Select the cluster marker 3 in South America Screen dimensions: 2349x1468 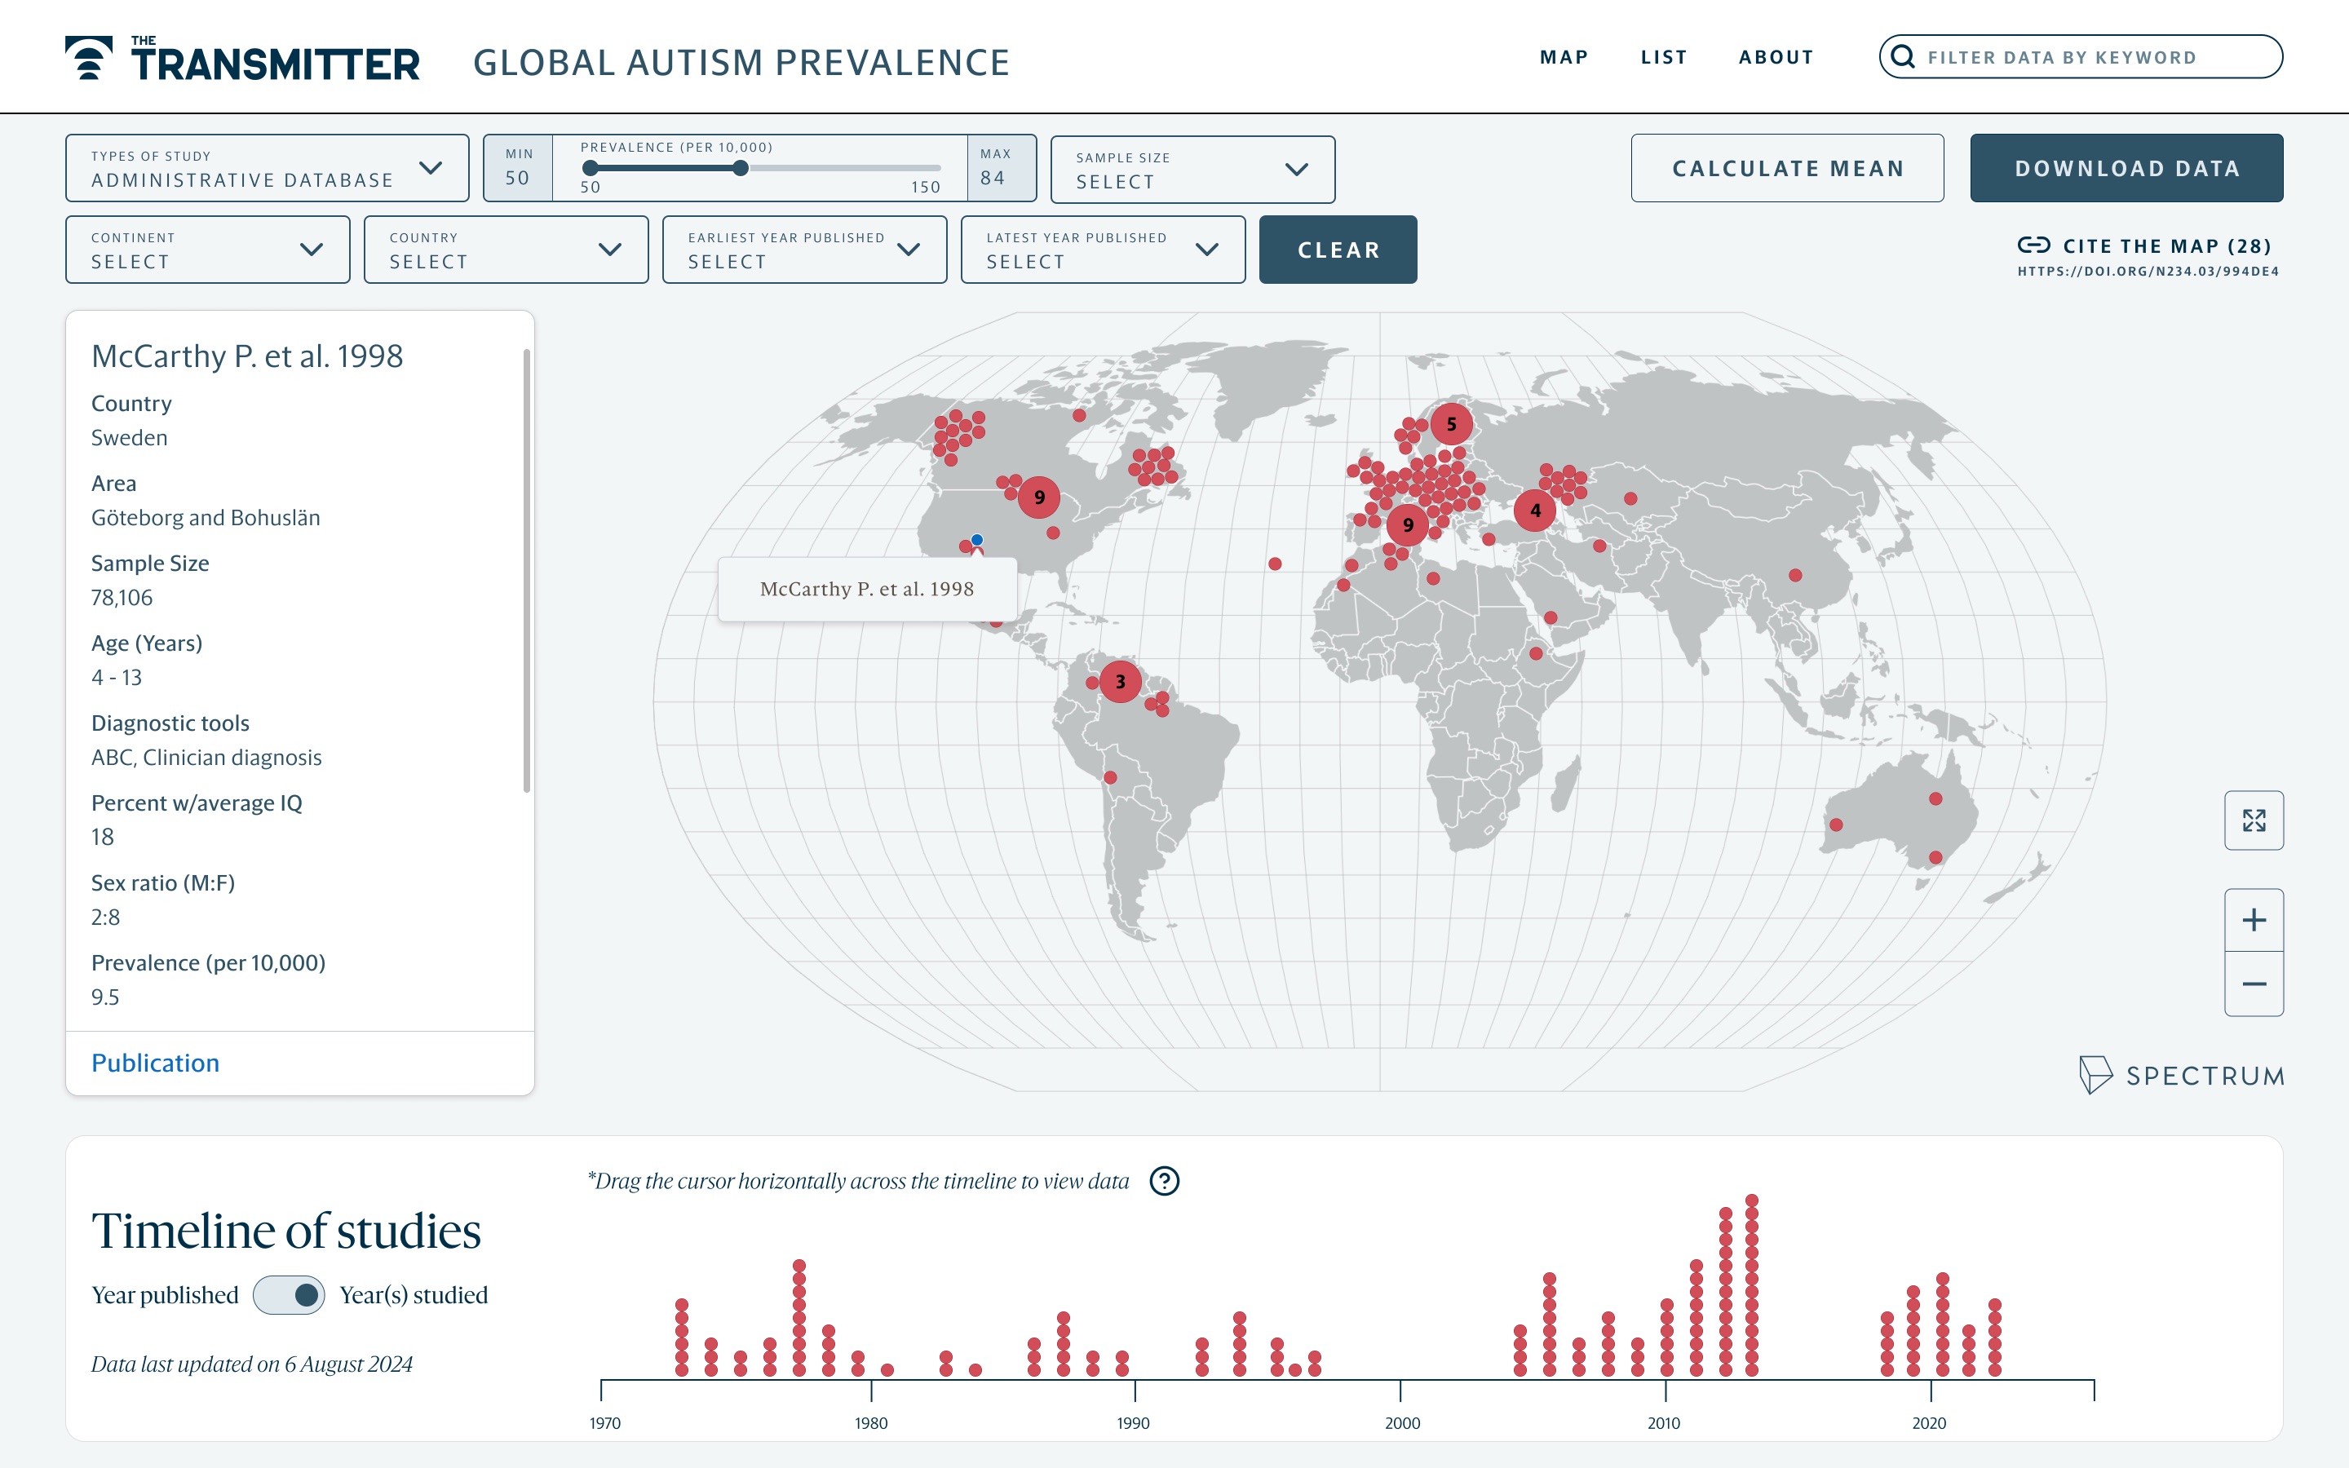(x=1120, y=682)
